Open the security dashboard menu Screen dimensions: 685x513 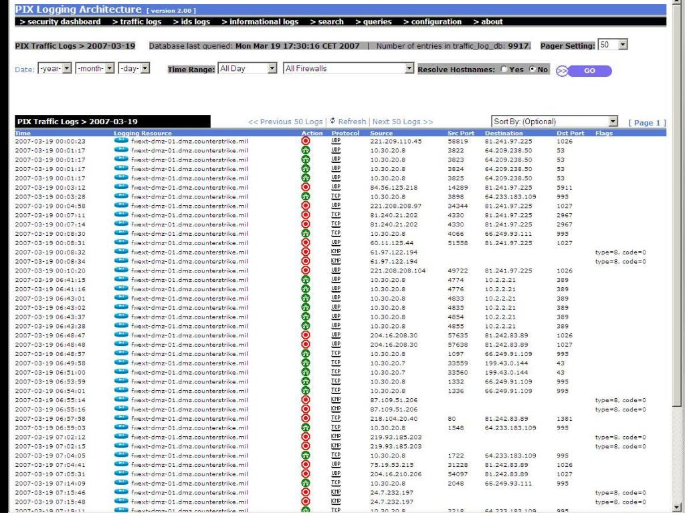click(60, 22)
